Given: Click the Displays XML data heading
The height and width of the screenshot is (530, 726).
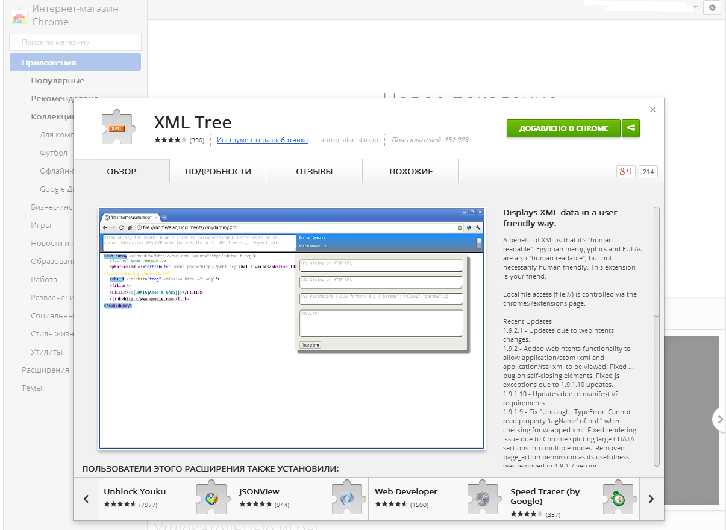Looking at the screenshot, I should (560, 218).
